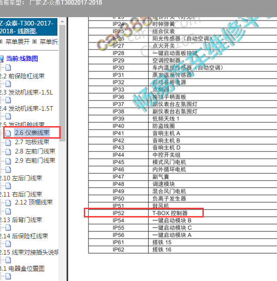Click the page icon under 2.4 发动机线束-1.5T
Viewport: 277px width, 281px height.
pos(8,116)
